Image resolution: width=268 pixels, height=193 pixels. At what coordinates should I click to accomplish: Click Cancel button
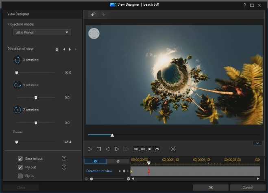(248, 188)
